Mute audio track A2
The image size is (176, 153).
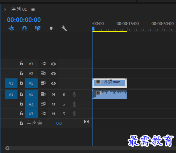tap(53, 104)
